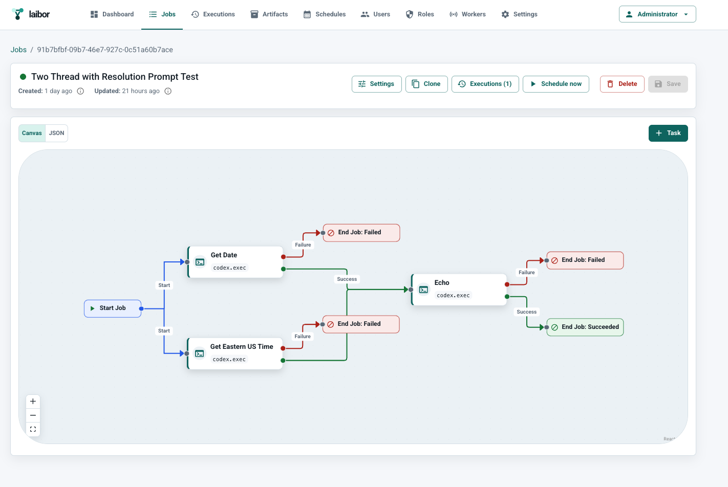Open the Workers section
This screenshot has height=487, width=728.
467,14
